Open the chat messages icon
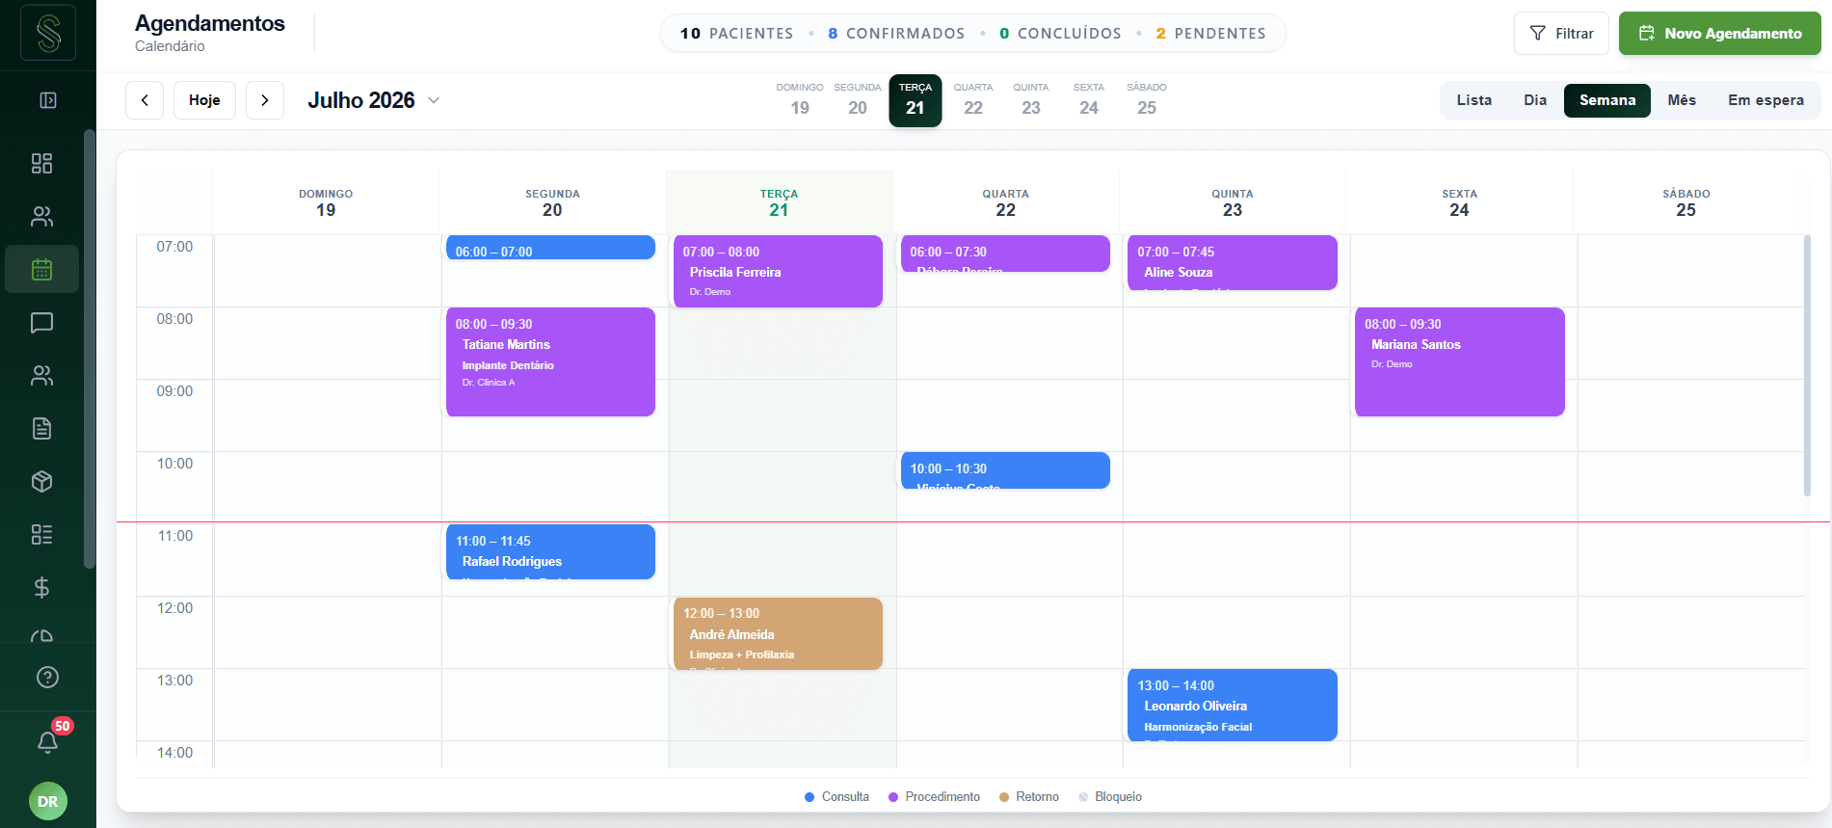This screenshot has height=828, width=1832. click(41, 323)
